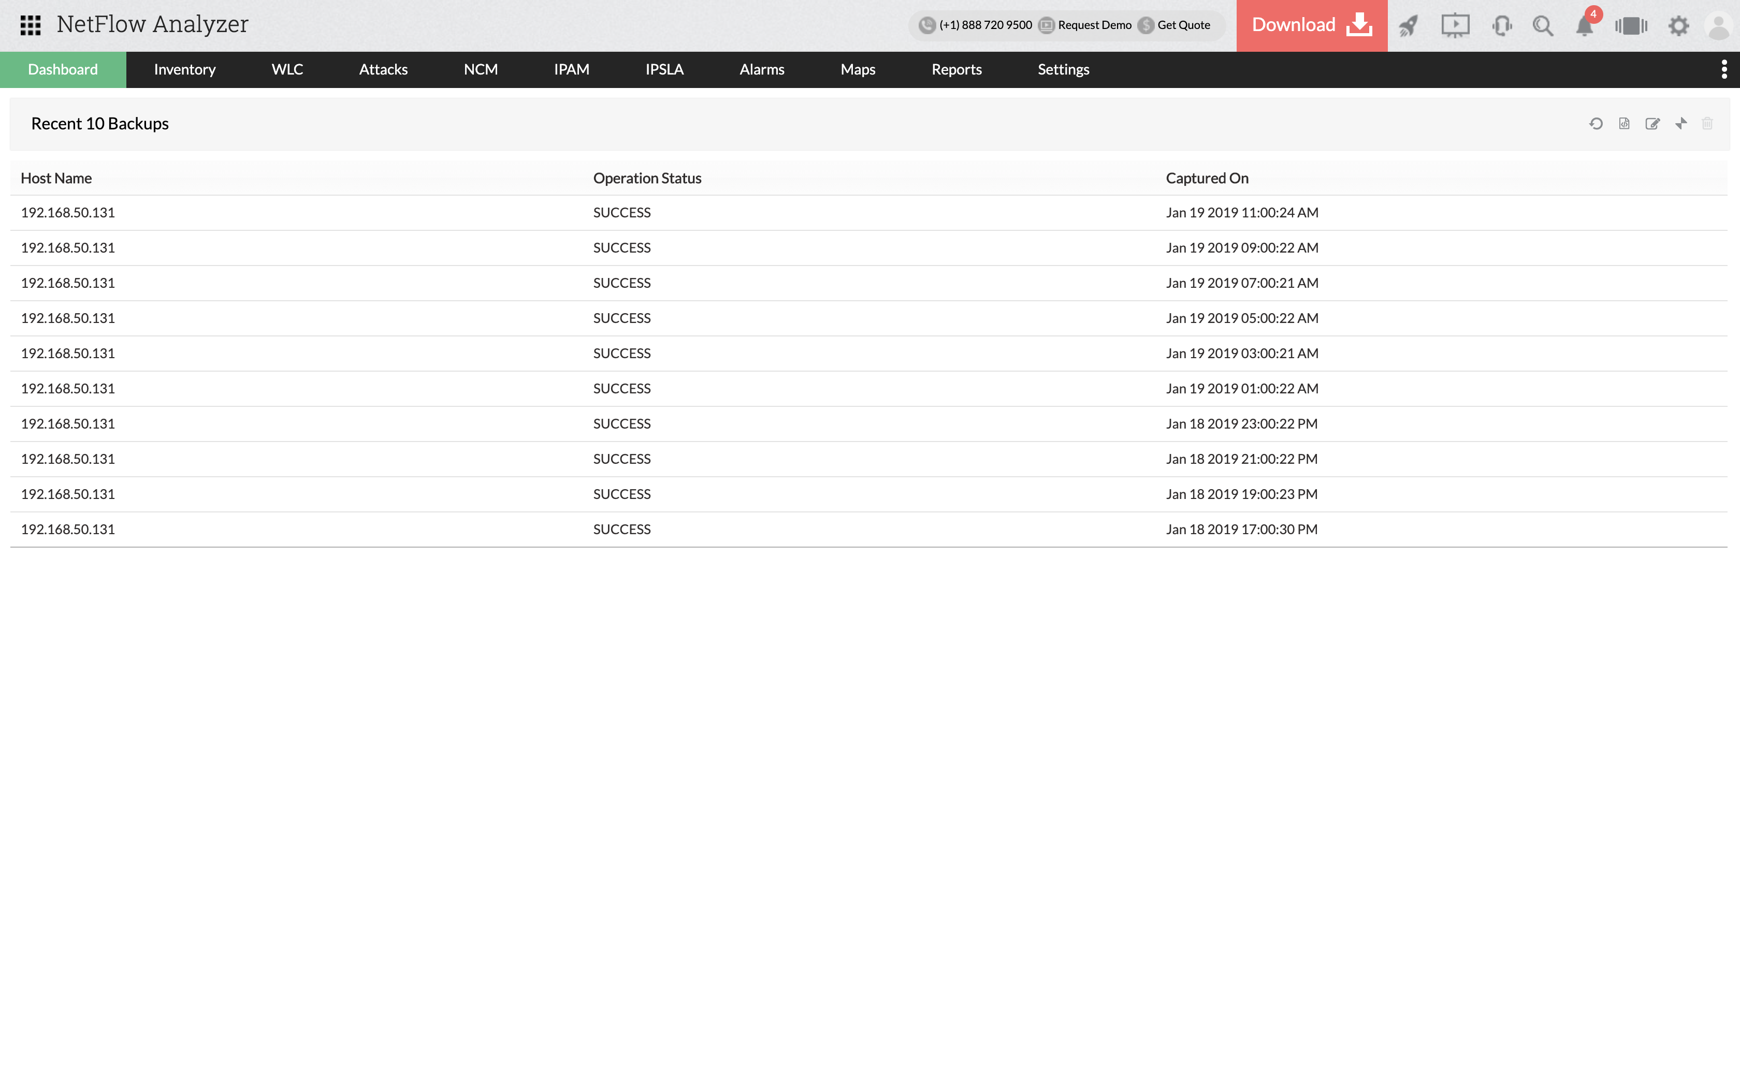Viewport: 1740px width, 1087px height.
Task: Switch to the Inventory tab
Action: [x=185, y=69]
